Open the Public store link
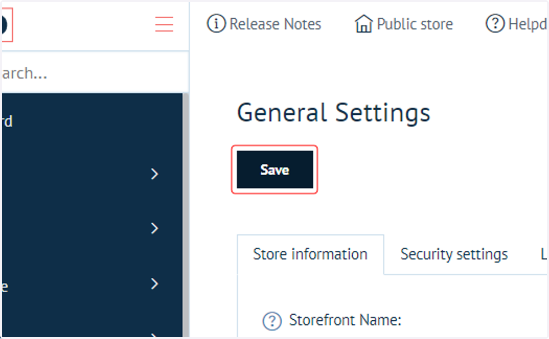The image size is (549, 339). [x=404, y=24]
